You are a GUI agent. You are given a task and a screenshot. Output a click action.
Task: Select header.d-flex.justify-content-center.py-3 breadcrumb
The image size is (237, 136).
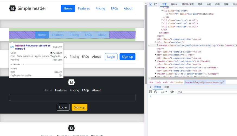tap(205, 82)
